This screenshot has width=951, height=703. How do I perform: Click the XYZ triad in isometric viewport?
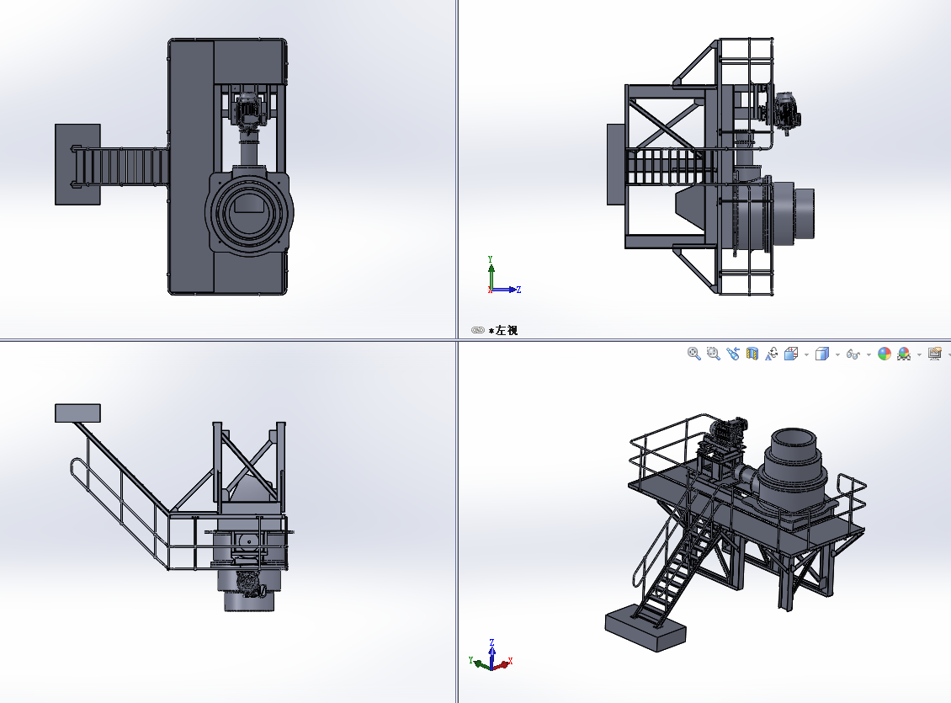489,658
